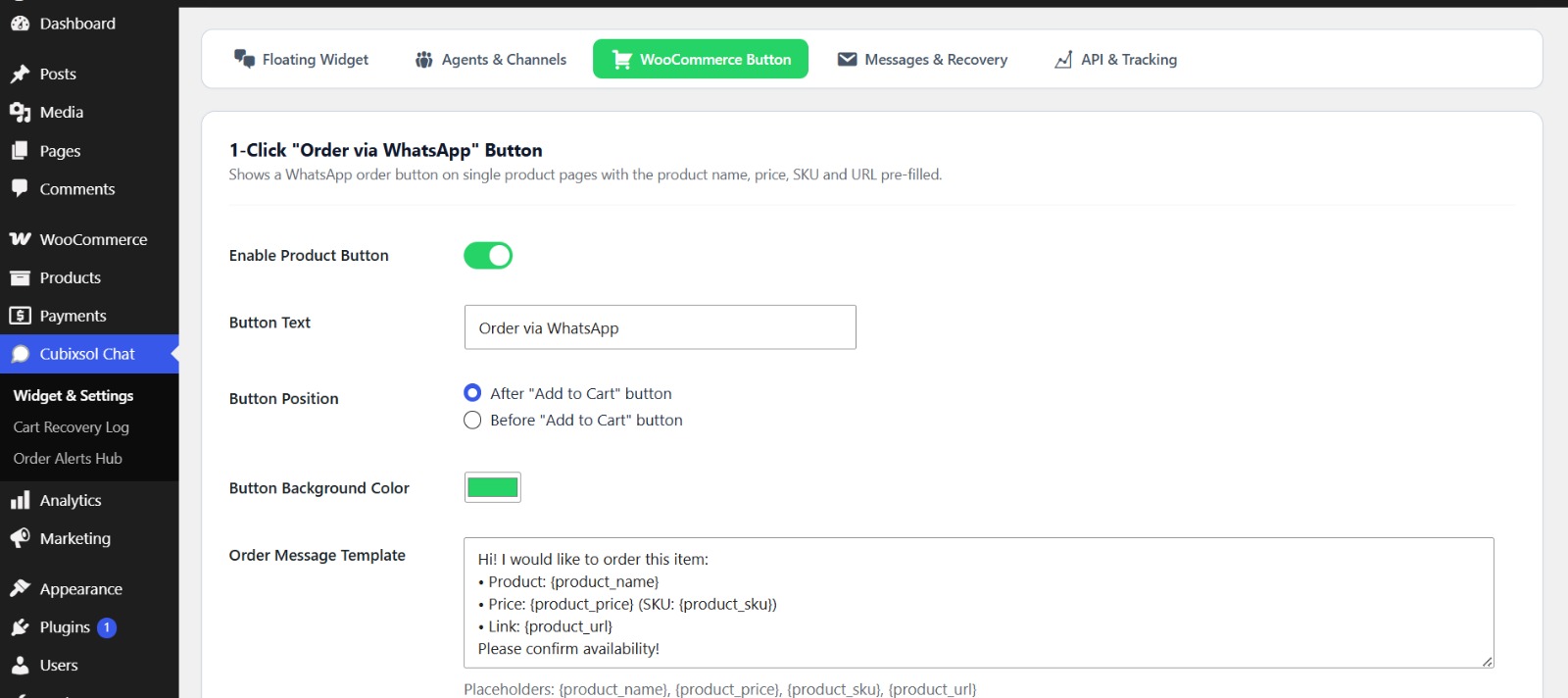Grab the textarea resize handle corner
The height and width of the screenshot is (698, 1568).
point(1488,662)
